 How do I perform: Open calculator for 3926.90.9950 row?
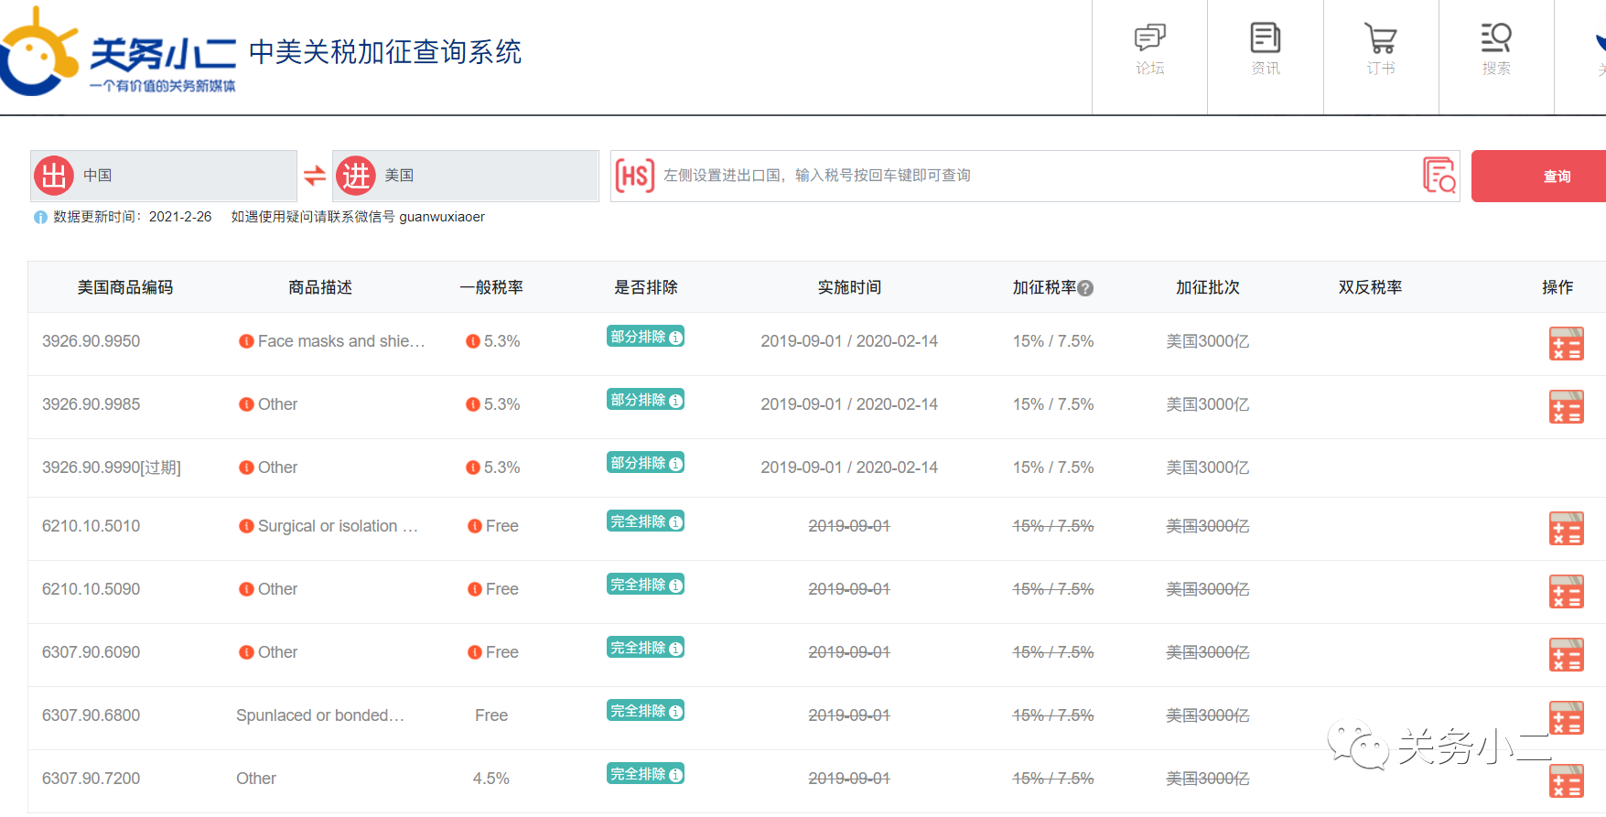click(x=1566, y=344)
